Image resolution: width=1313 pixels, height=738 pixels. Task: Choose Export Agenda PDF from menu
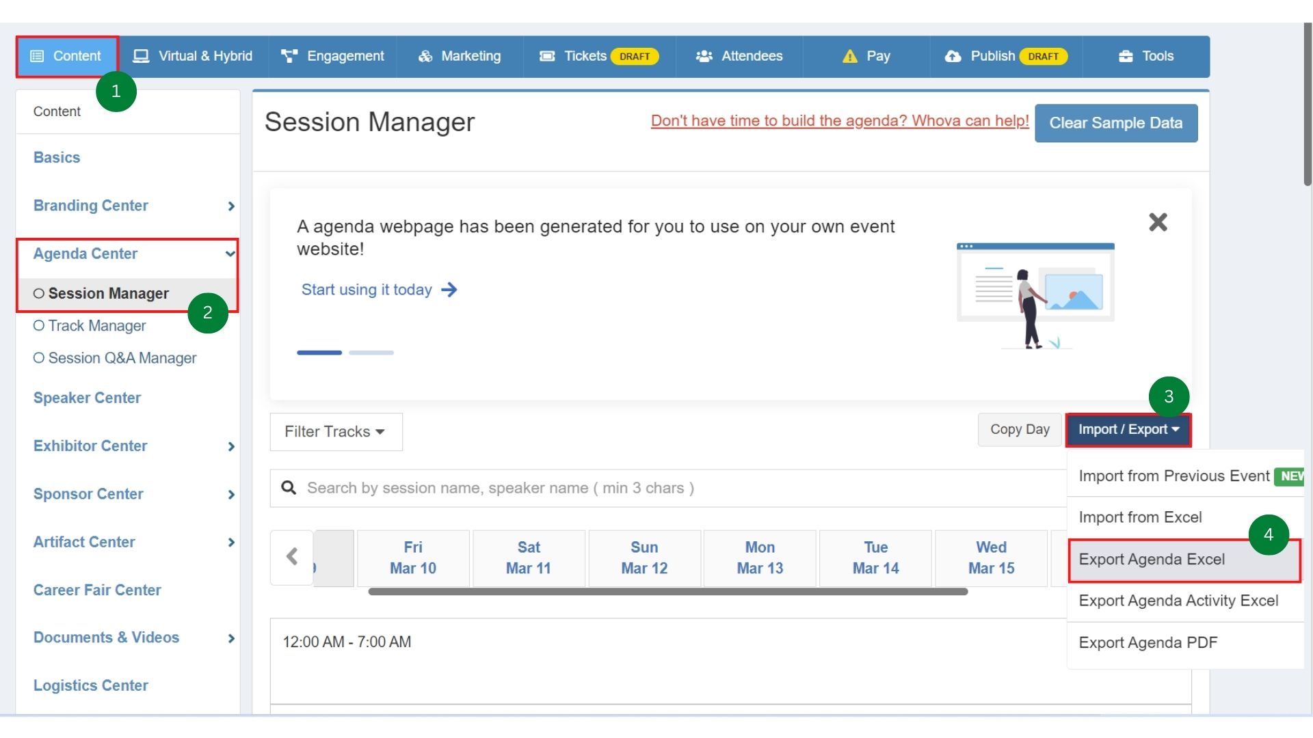(1148, 643)
